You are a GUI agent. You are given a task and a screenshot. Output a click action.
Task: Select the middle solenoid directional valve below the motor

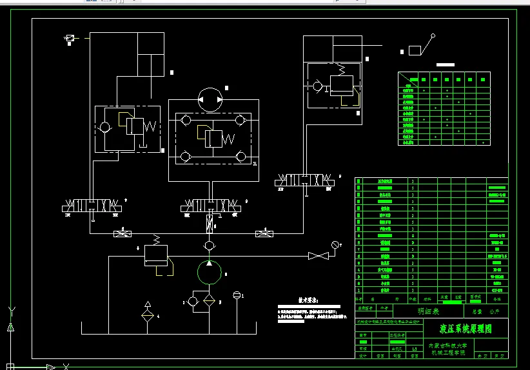[211, 206]
